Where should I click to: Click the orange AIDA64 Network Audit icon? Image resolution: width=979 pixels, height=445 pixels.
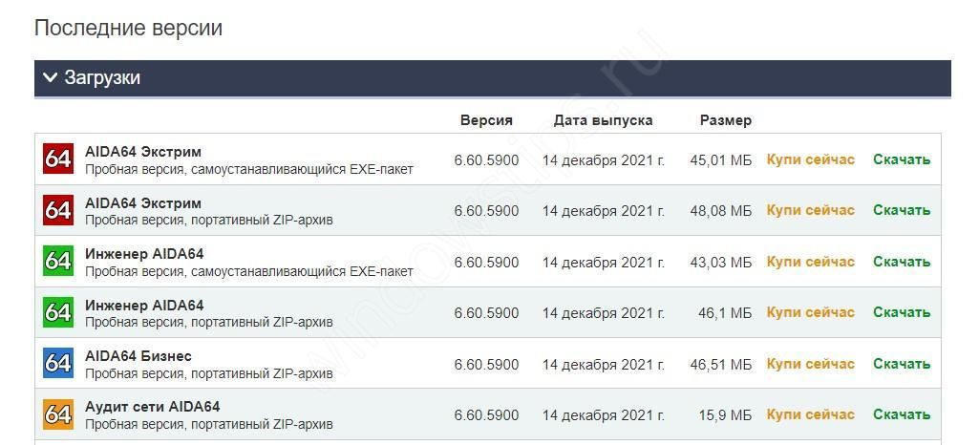(x=58, y=414)
